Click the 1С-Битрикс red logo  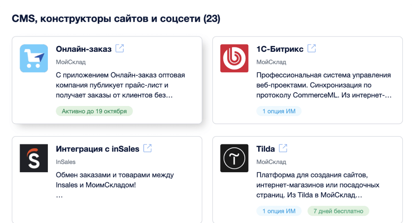pos(234,59)
